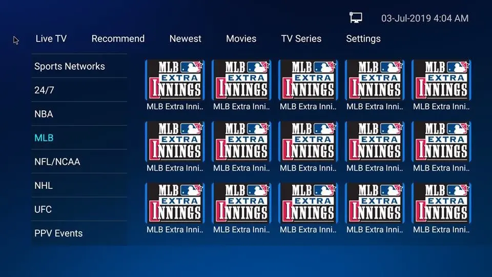Select the UFC category
This screenshot has width=492, height=277.
pyautogui.click(x=79, y=209)
